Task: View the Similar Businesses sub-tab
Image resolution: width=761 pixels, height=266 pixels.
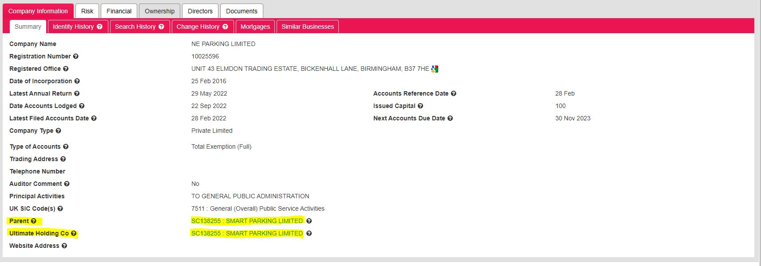Action: click(x=308, y=27)
